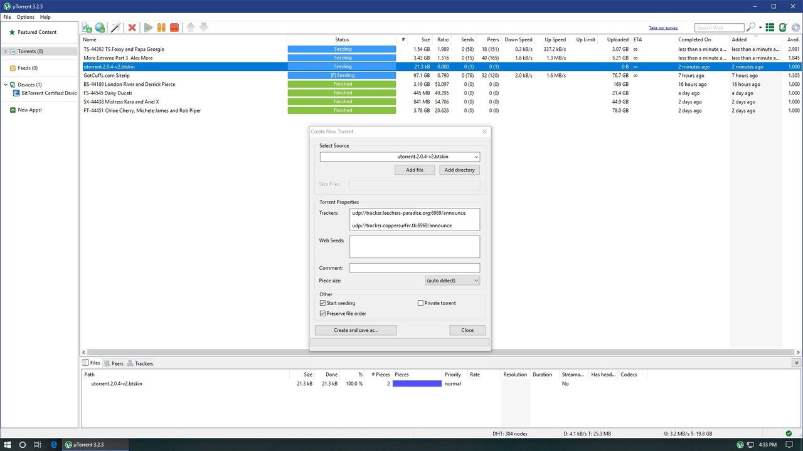Click the Take our survey link

tap(663, 28)
